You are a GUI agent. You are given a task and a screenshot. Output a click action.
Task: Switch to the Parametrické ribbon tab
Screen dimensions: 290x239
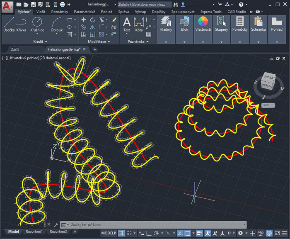[85, 12]
